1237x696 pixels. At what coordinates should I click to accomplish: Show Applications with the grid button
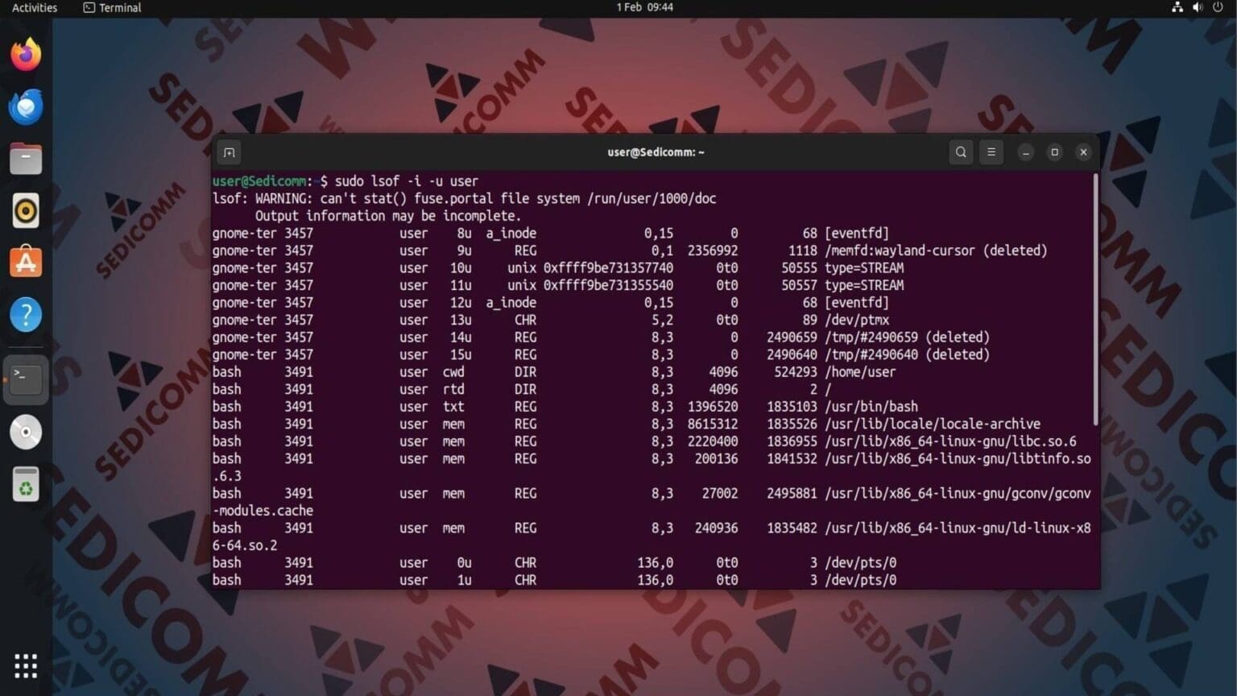(25, 665)
